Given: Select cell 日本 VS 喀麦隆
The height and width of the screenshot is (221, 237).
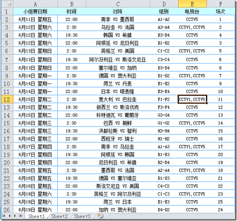Looking at the screenshot, I should click(118, 91).
